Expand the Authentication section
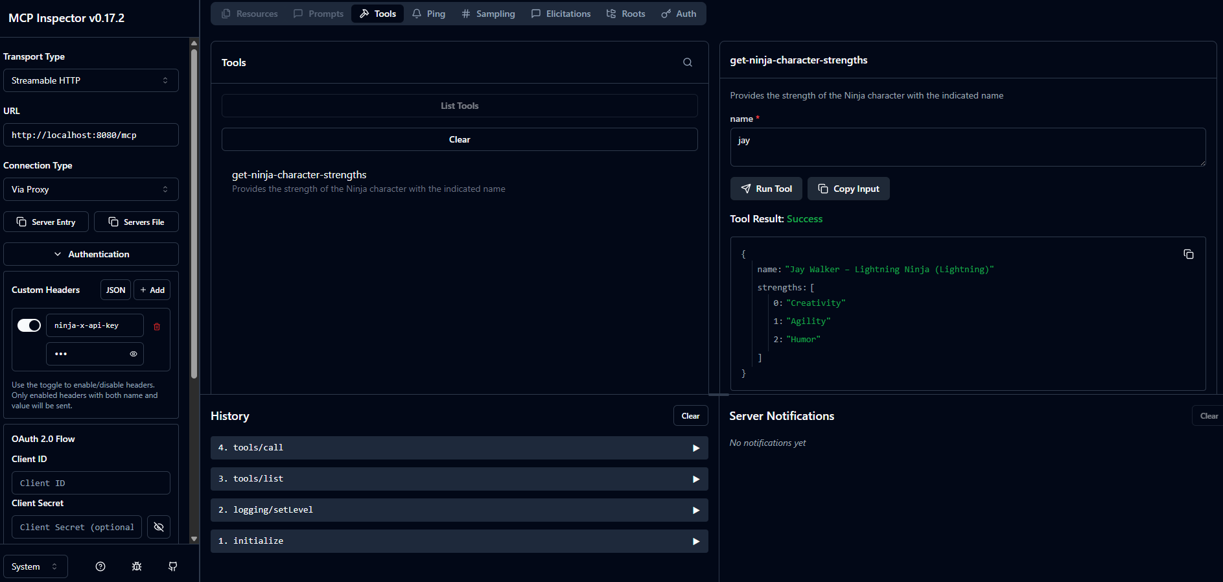1223x582 pixels. 91,254
